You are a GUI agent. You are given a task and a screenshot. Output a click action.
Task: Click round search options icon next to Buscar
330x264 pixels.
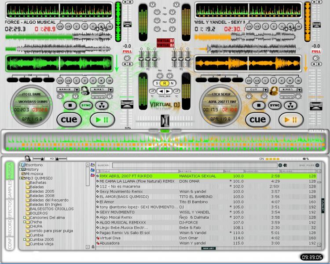coord(280,165)
